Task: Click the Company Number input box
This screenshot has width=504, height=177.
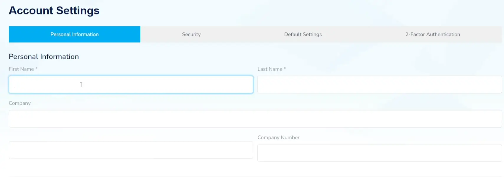Action: 380,153
